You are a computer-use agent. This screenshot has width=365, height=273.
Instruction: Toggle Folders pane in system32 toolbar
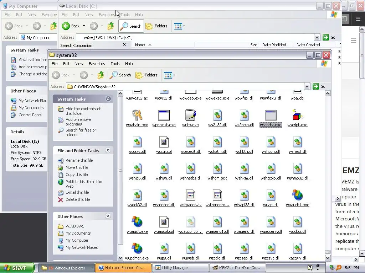146,75
